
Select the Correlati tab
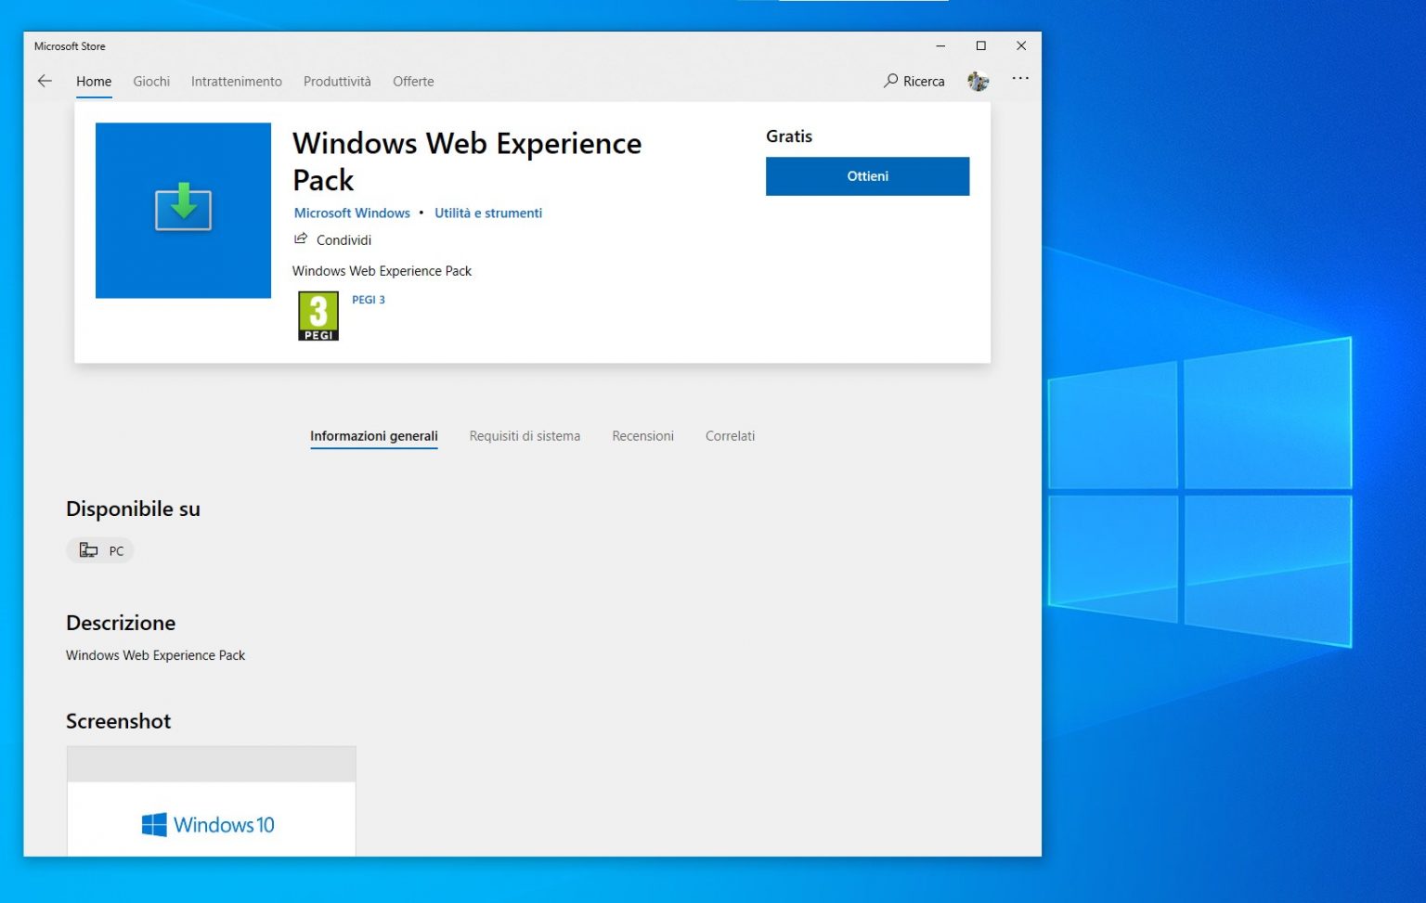click(x=730, y=435)
